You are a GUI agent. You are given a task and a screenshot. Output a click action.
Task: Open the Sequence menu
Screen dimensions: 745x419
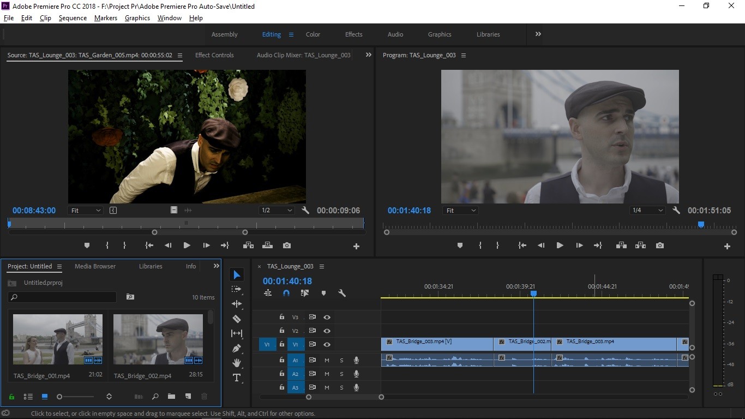(73, 18)
